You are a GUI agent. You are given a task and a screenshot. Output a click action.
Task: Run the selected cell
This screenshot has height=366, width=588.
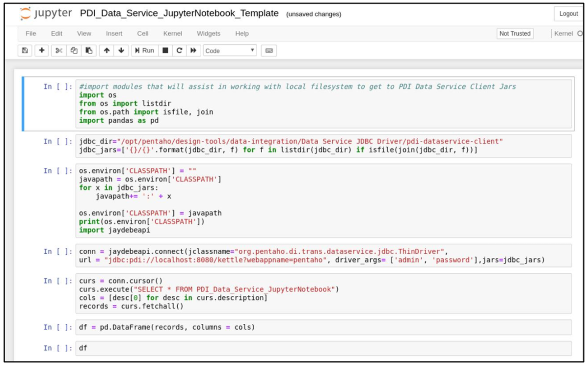tap(144, 51)
